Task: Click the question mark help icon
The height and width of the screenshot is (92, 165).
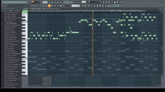Action: coord(112,2)
